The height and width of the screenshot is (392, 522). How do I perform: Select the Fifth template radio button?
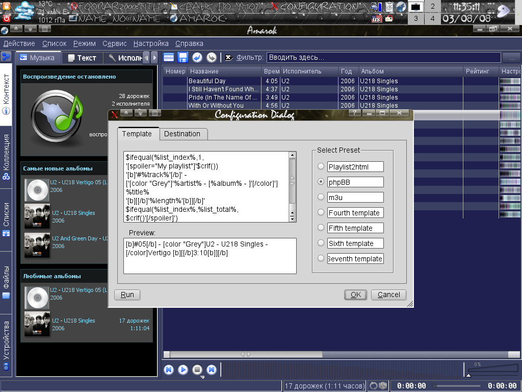pyautogui.click(x=321, y=228)
